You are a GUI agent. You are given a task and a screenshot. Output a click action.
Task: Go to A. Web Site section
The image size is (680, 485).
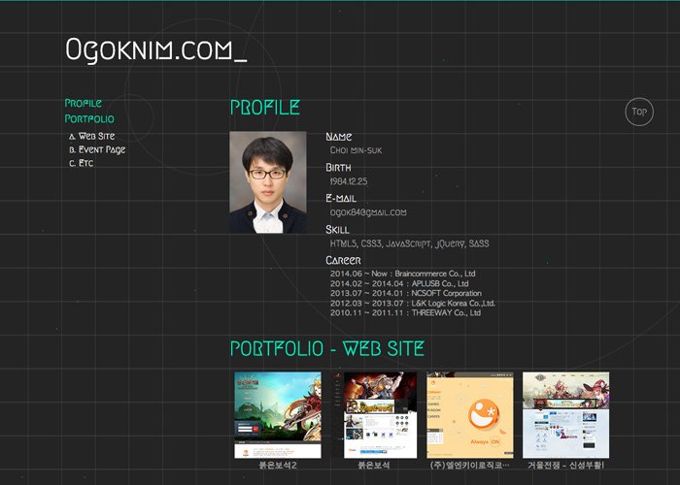92,136
